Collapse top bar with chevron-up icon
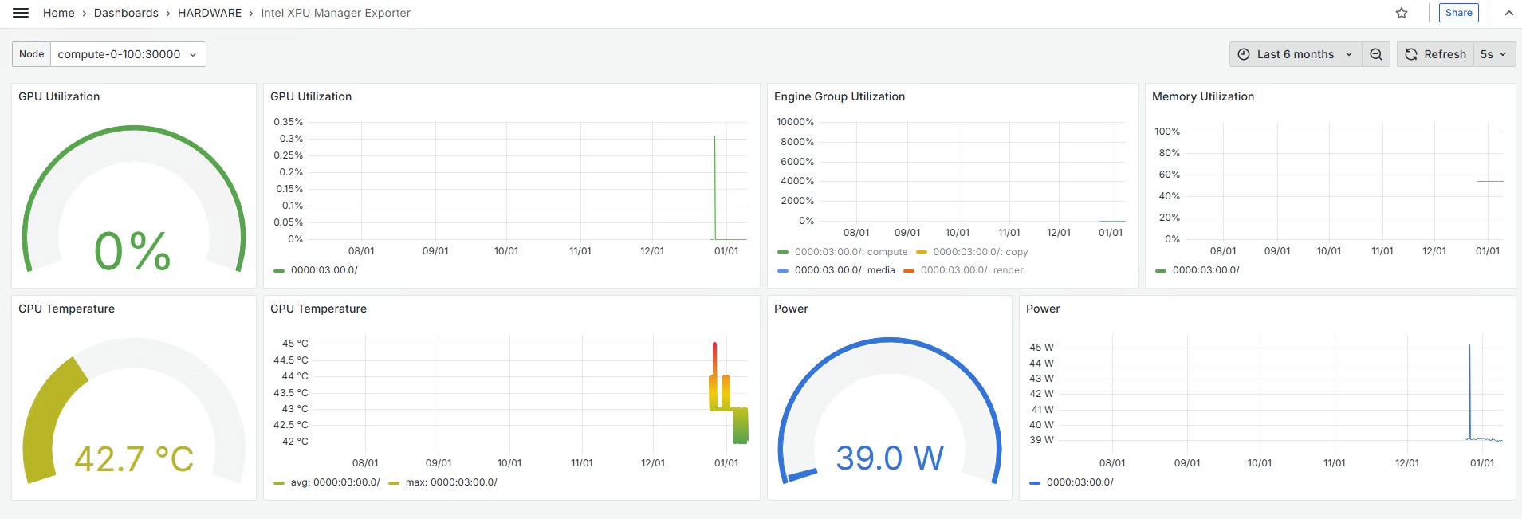The width and height of the screenshot is (1522, 519). [x=1508, y=13]
